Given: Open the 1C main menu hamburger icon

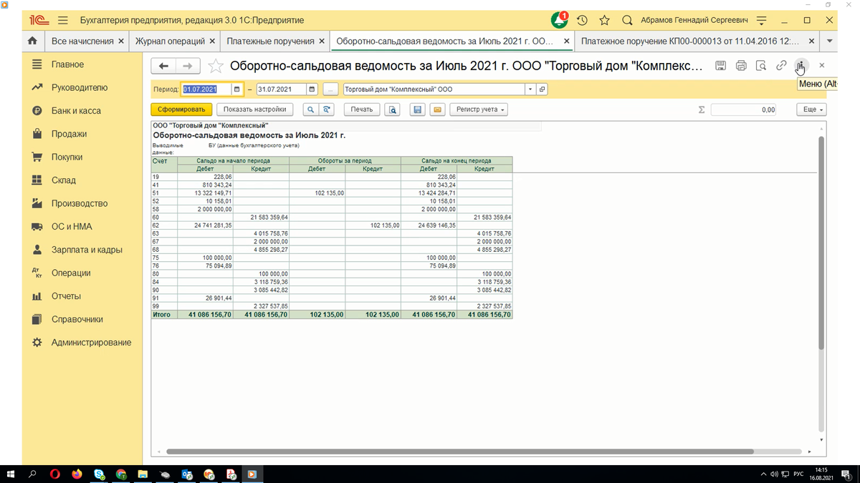Looking at the screenshot, I should pos(62,20).
